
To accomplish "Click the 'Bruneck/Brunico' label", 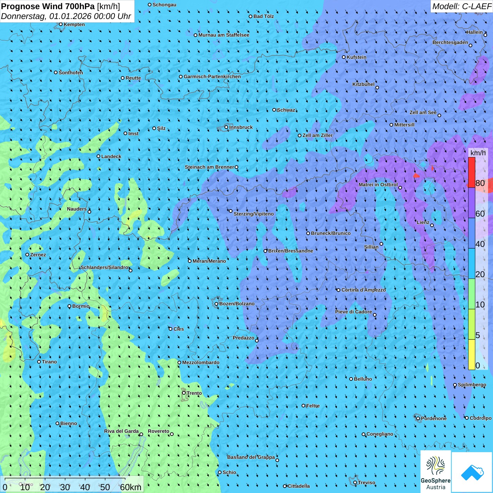I will click(331, 233).
